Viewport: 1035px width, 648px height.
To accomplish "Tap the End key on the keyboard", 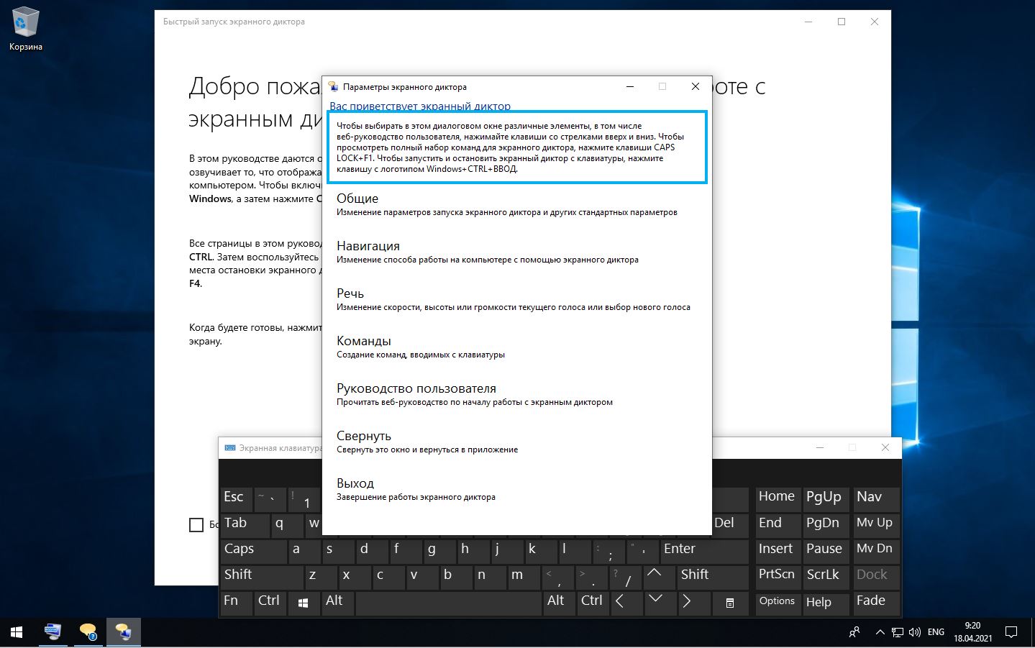I will [778, 524].
